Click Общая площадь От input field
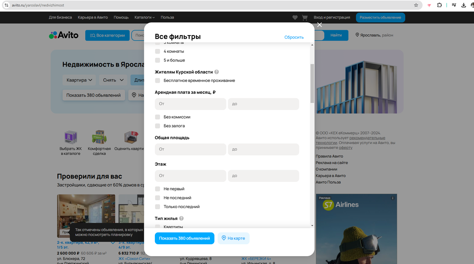The image size is (474, 264). pos(190,149)
